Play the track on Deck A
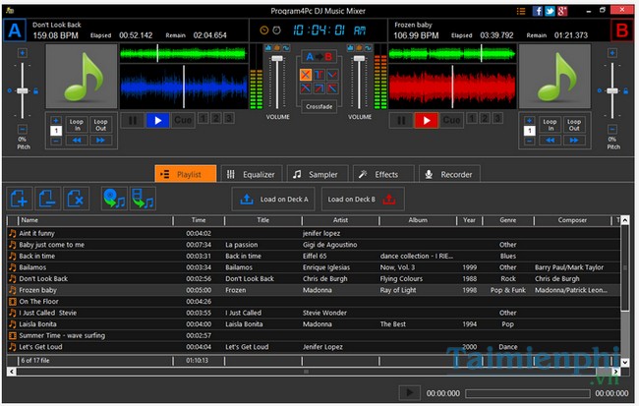Screen dimensions: 639x406 [157, 120]
